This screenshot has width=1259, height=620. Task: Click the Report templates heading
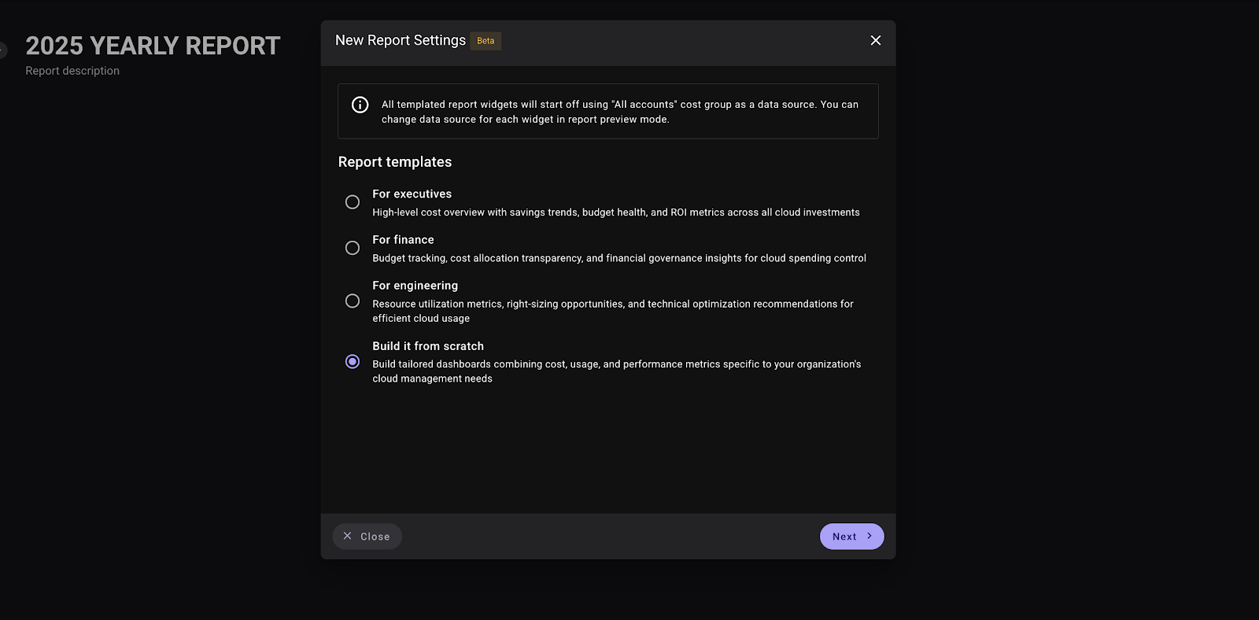[394, 161]
